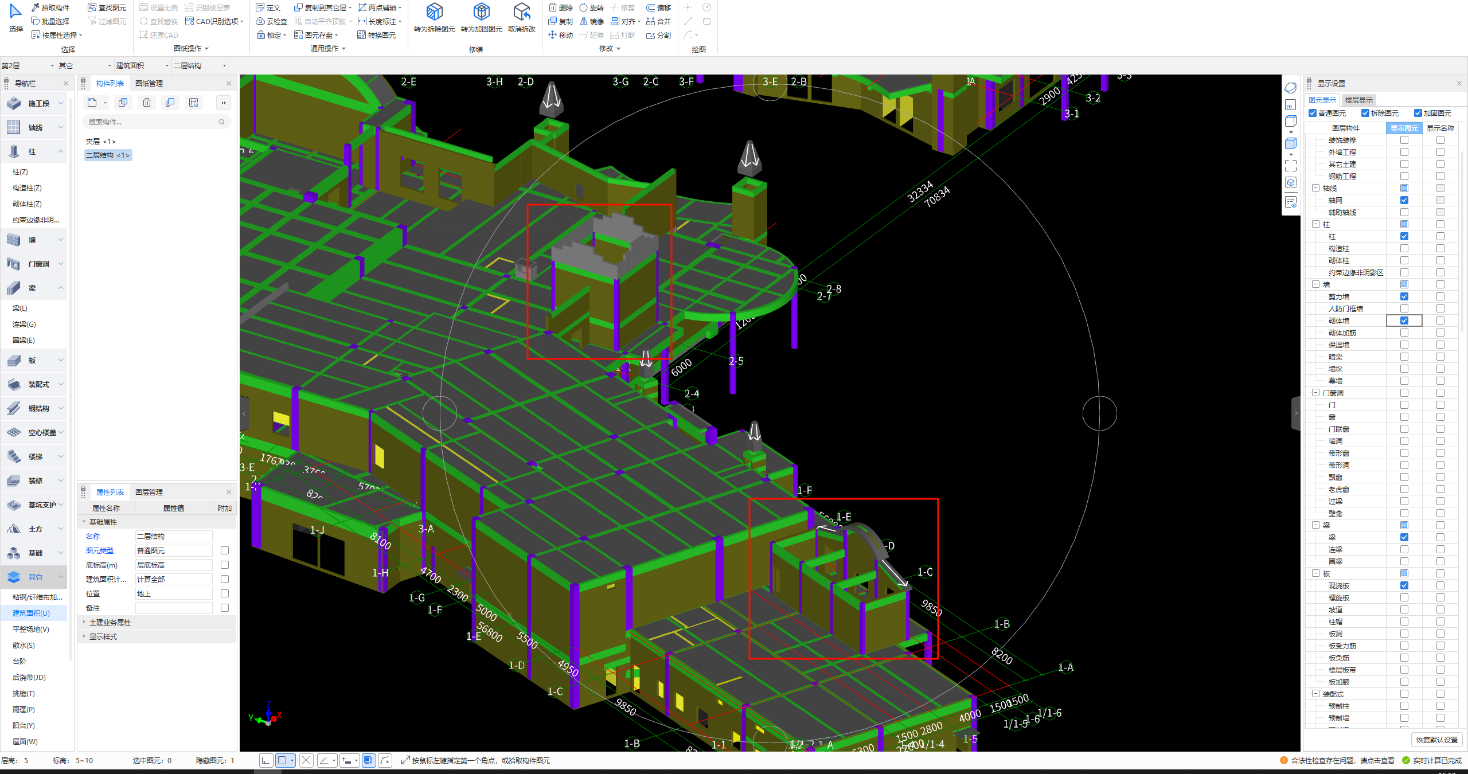Click the 旋转 rotate tool
The image size is (1468, 774).
[591, 7]
